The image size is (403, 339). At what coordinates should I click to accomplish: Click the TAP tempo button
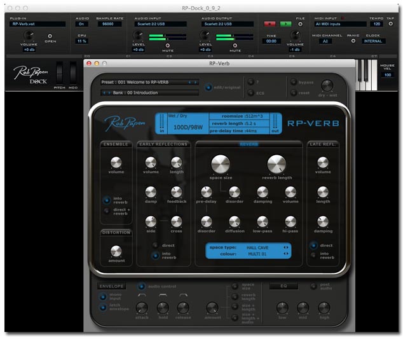(391, 24)
